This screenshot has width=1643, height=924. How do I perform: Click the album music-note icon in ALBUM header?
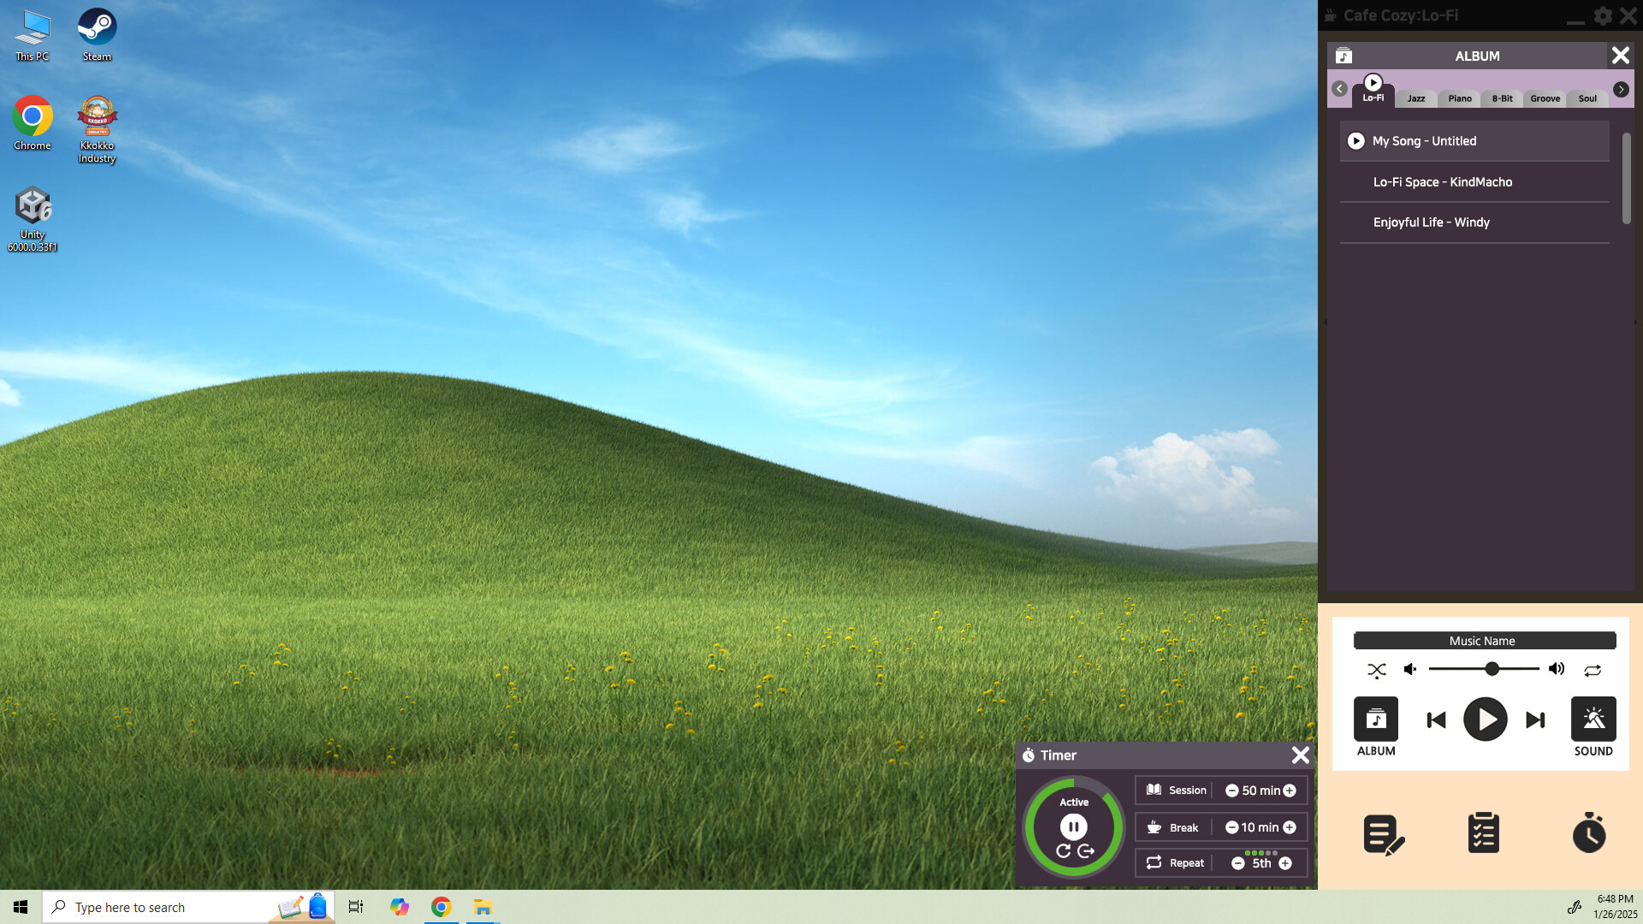pyautogui.click(x=1343, y=56)
